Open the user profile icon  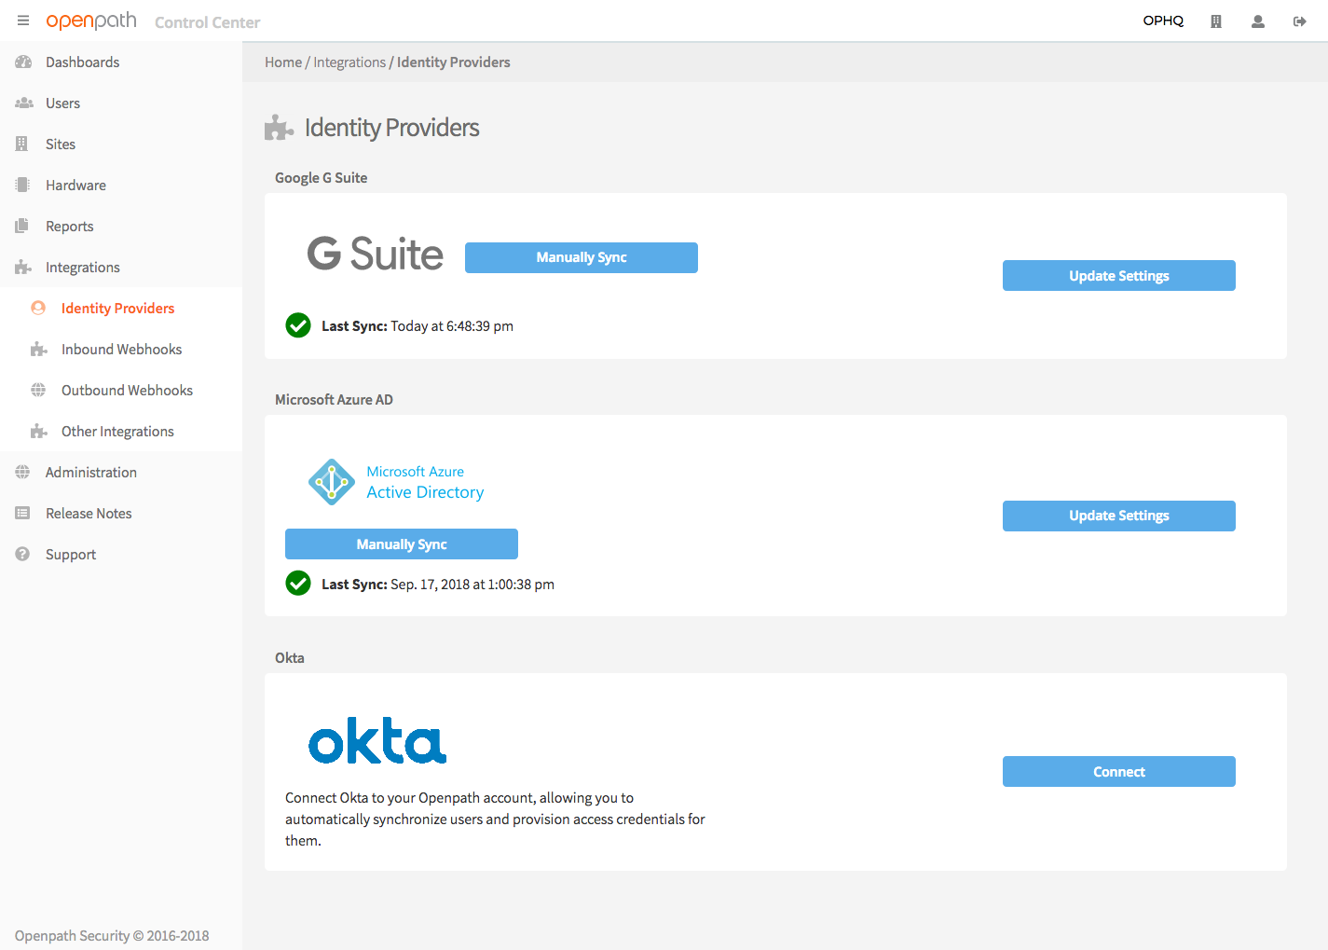pos(1258,21)
